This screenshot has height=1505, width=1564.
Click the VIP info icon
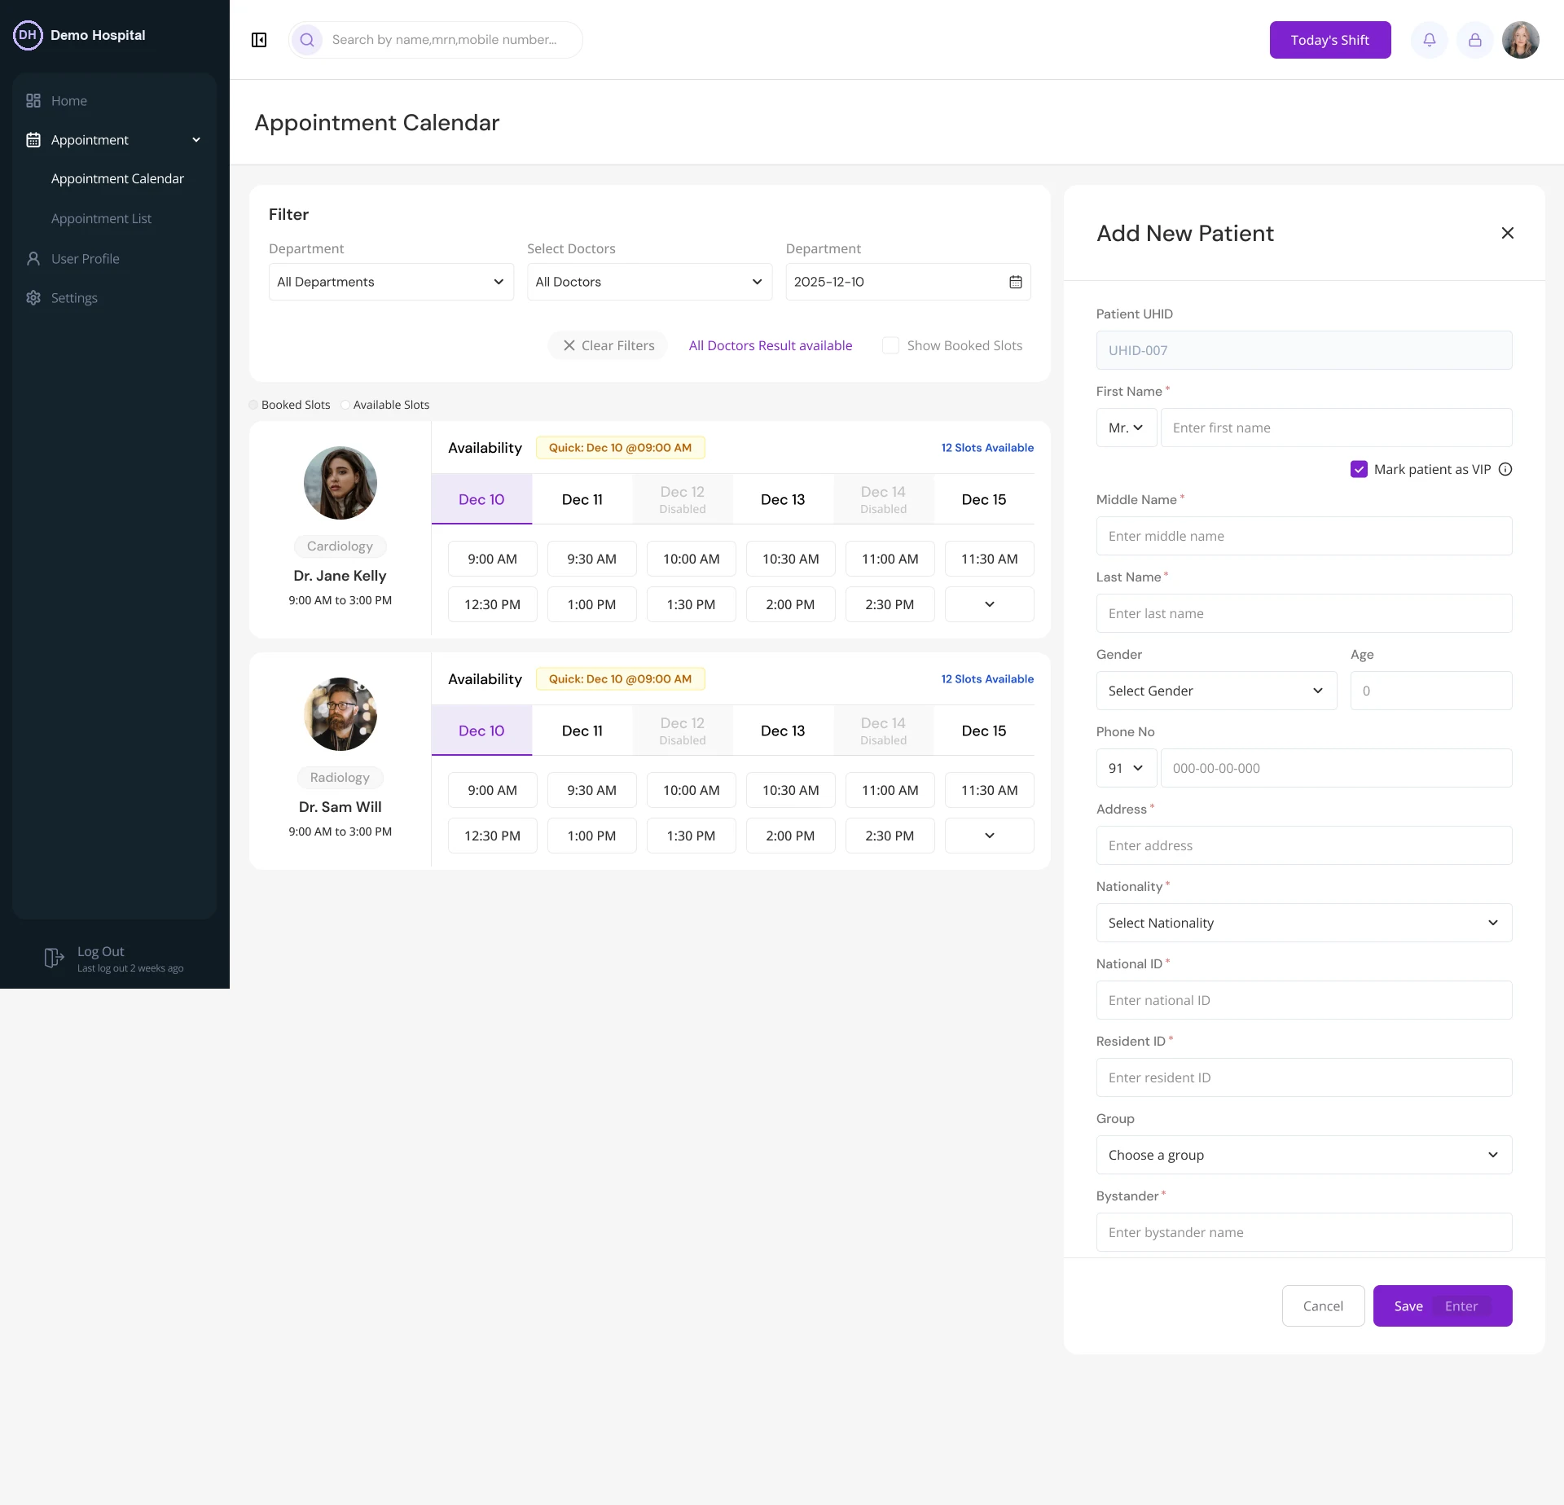tap(1505, 469)
